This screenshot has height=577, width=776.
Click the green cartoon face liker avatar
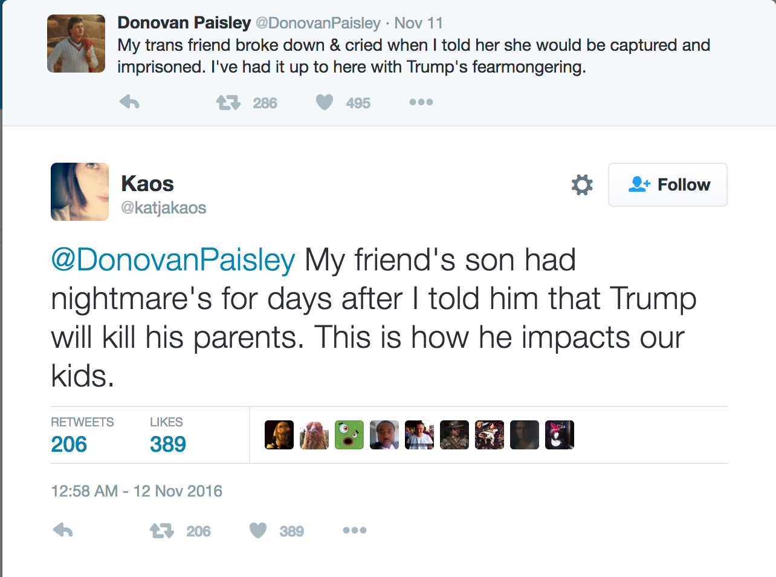point(349,435)
